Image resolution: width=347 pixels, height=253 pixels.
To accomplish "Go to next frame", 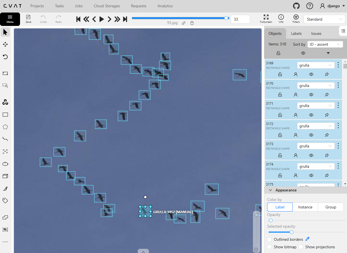I will (110, 19).
